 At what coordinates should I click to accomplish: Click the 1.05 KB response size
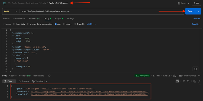pos(166,76)
